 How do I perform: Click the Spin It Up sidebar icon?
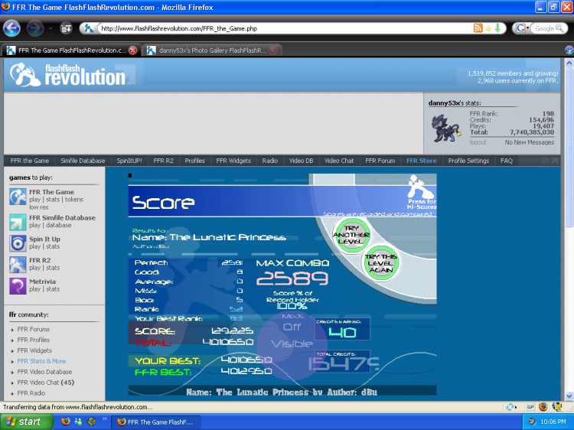(x=18, y=243)
